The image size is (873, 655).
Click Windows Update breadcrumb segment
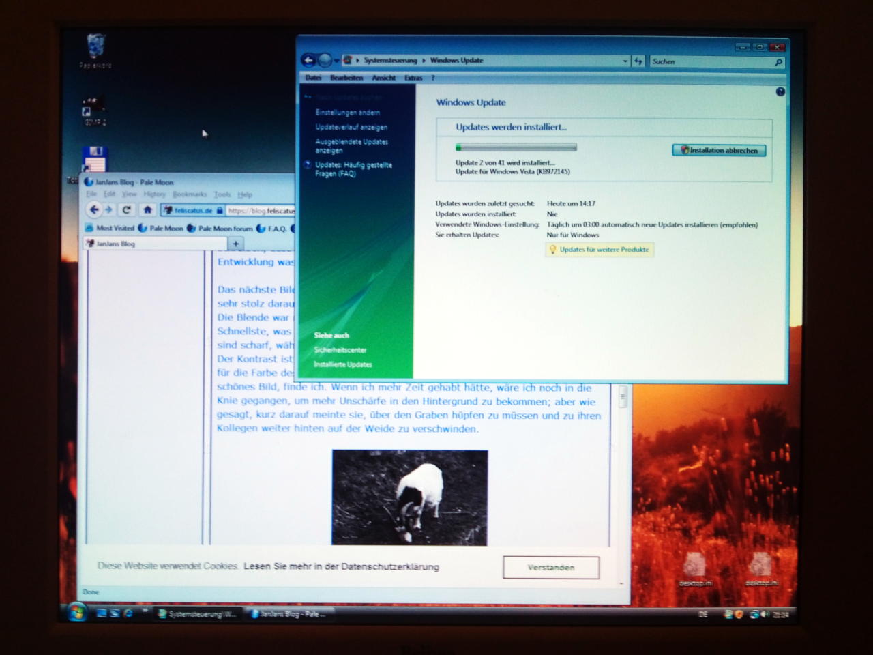456,61
